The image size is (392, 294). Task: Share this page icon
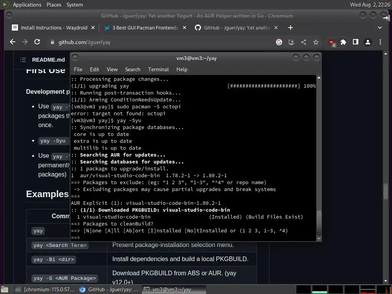pyautogui.click(x=304, y=42)
